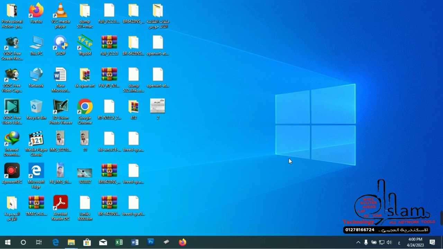This screenshot has height=249, width=443.
Task: Open the clock and calendar flyout
Action: [x=415, y=242]
